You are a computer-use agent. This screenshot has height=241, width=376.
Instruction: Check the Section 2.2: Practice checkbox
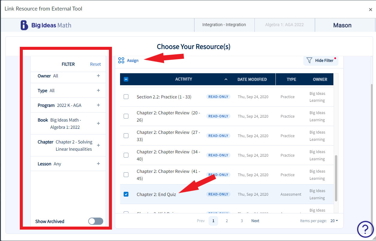126,97
